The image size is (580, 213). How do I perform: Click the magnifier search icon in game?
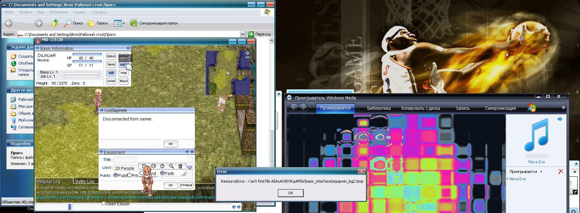(x=171, y=166)
